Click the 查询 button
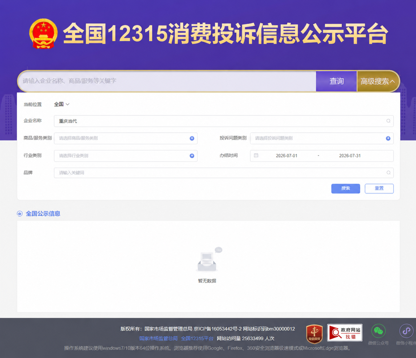The height and width of the screenshot is (358, 416). click(336, 81)
